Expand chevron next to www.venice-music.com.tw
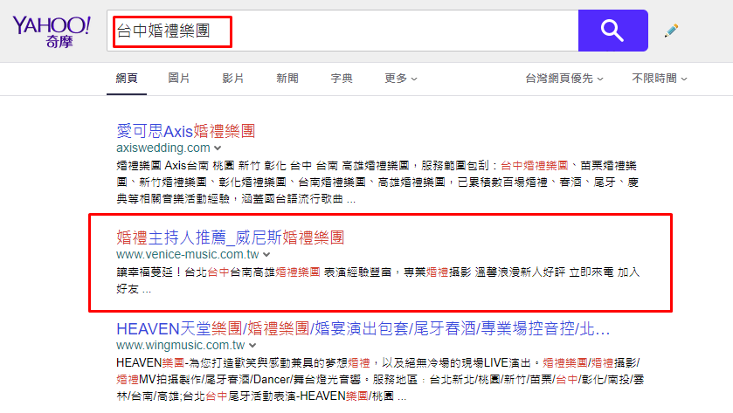This screenshot has width=733, height=413. point(266,255)
